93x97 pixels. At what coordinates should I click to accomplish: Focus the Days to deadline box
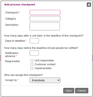coord(34,41)
